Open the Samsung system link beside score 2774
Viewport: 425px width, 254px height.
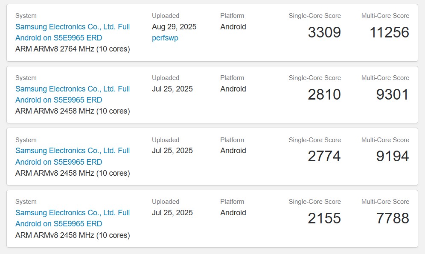coord(73,156)
